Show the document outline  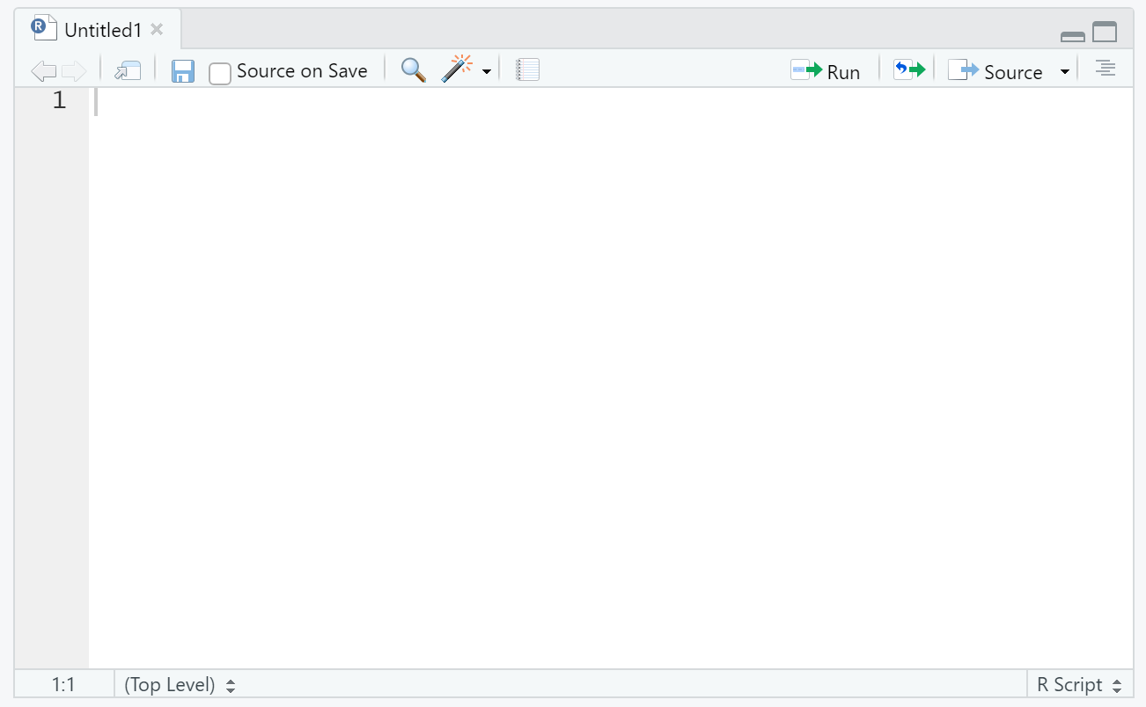(x=1106, y=69)
